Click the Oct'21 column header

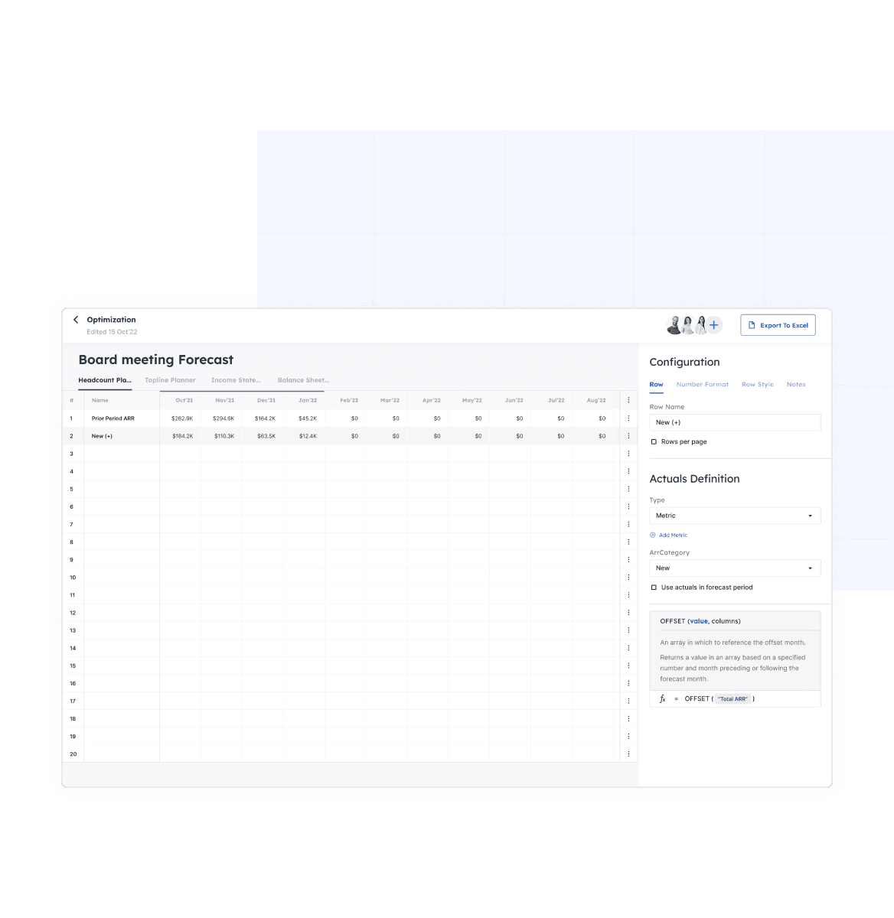184,400
